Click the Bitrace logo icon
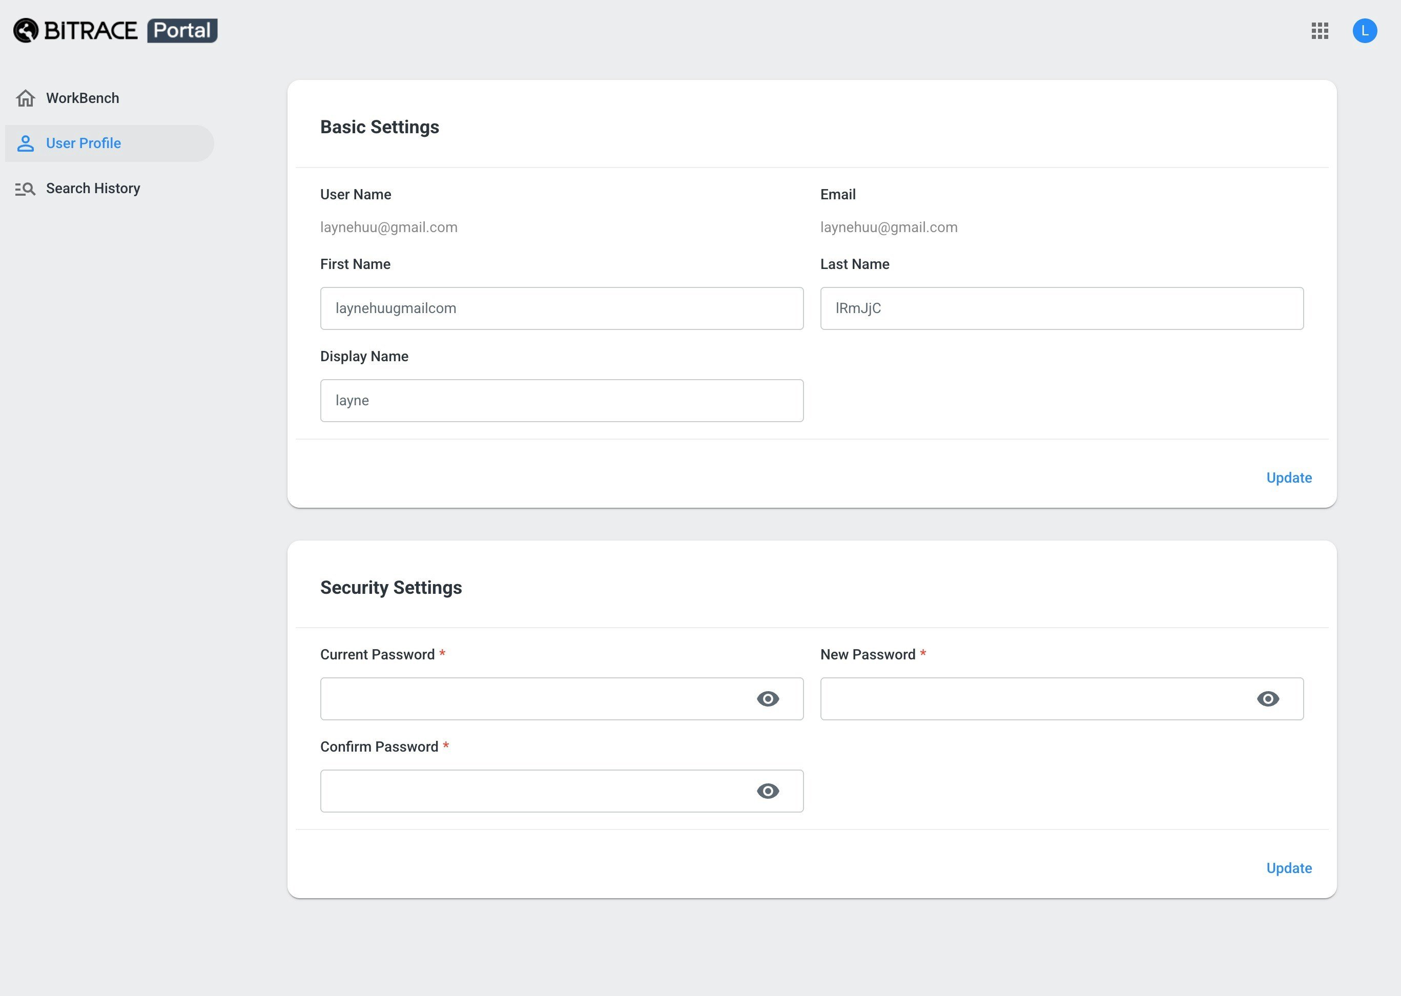Viewport: 1401px width, 996px height. pos(26,31)
